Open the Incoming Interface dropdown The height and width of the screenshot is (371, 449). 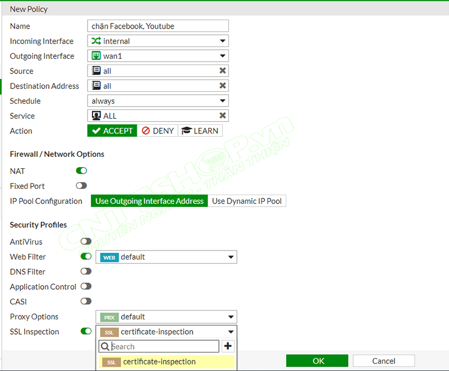click(223, 40)
